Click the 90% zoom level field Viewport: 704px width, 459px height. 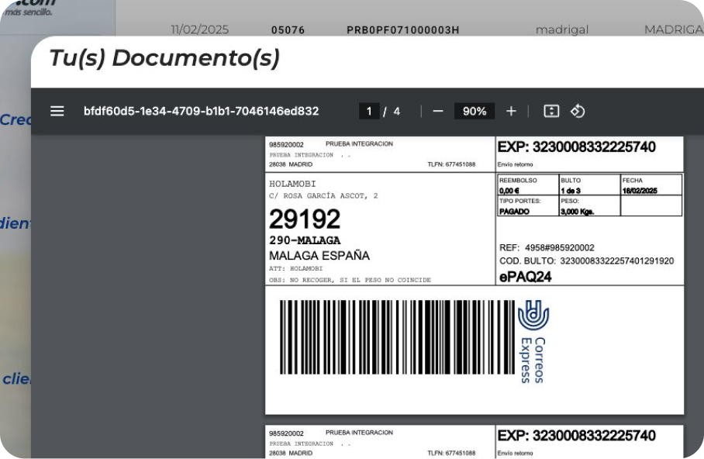(475, 111)
